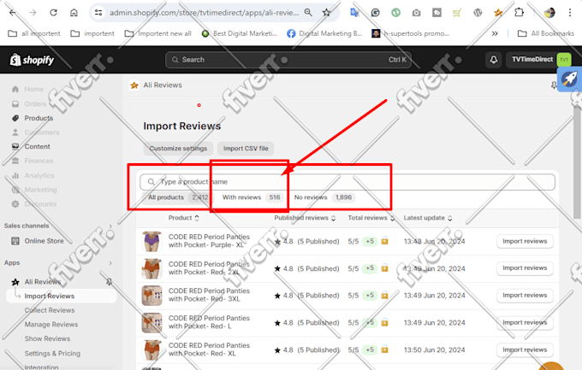582x370 pixels.
Task: Open Collect Reviews submenu item
Action: (x=50, y=310)
